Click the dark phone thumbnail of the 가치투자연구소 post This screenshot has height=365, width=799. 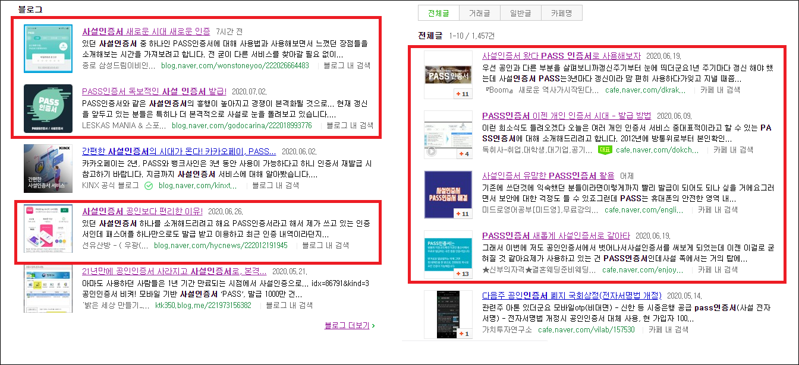[449, 315]
